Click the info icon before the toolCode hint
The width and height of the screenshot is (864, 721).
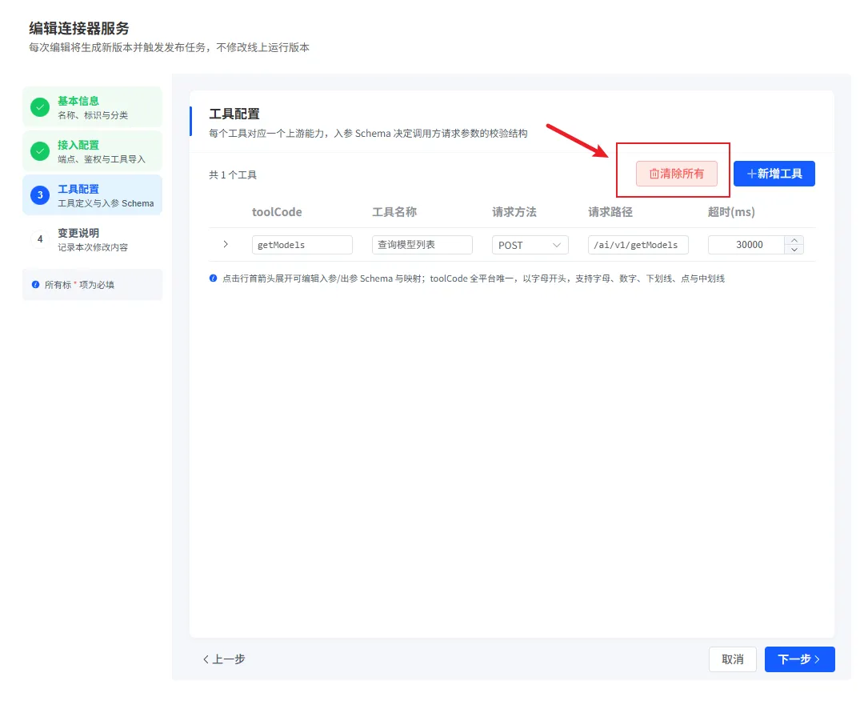tap(214, 278)
